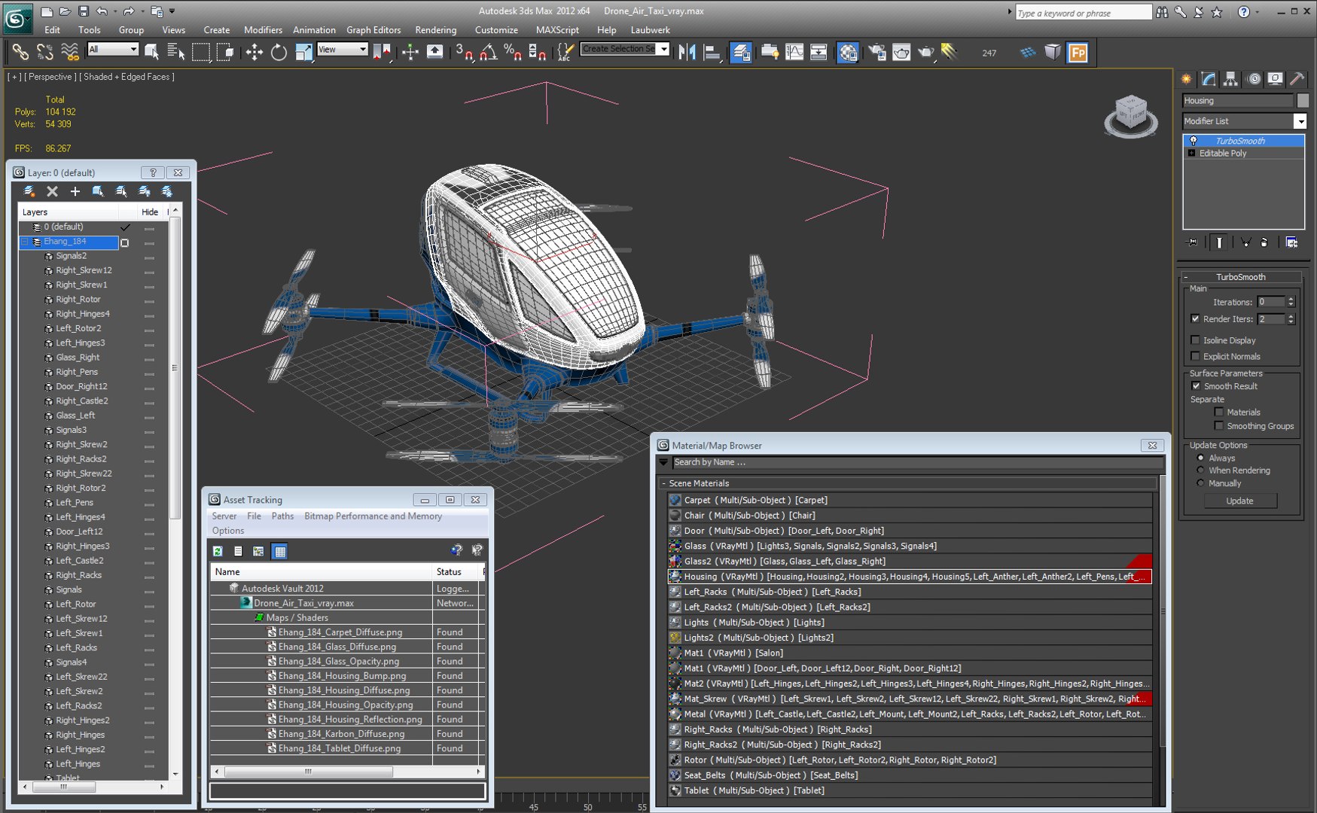Viewport: 1317px width, 813px height.
Task: Open Rendered Frame Window icon
Action: pyautogui.click(x=901, y=52)
